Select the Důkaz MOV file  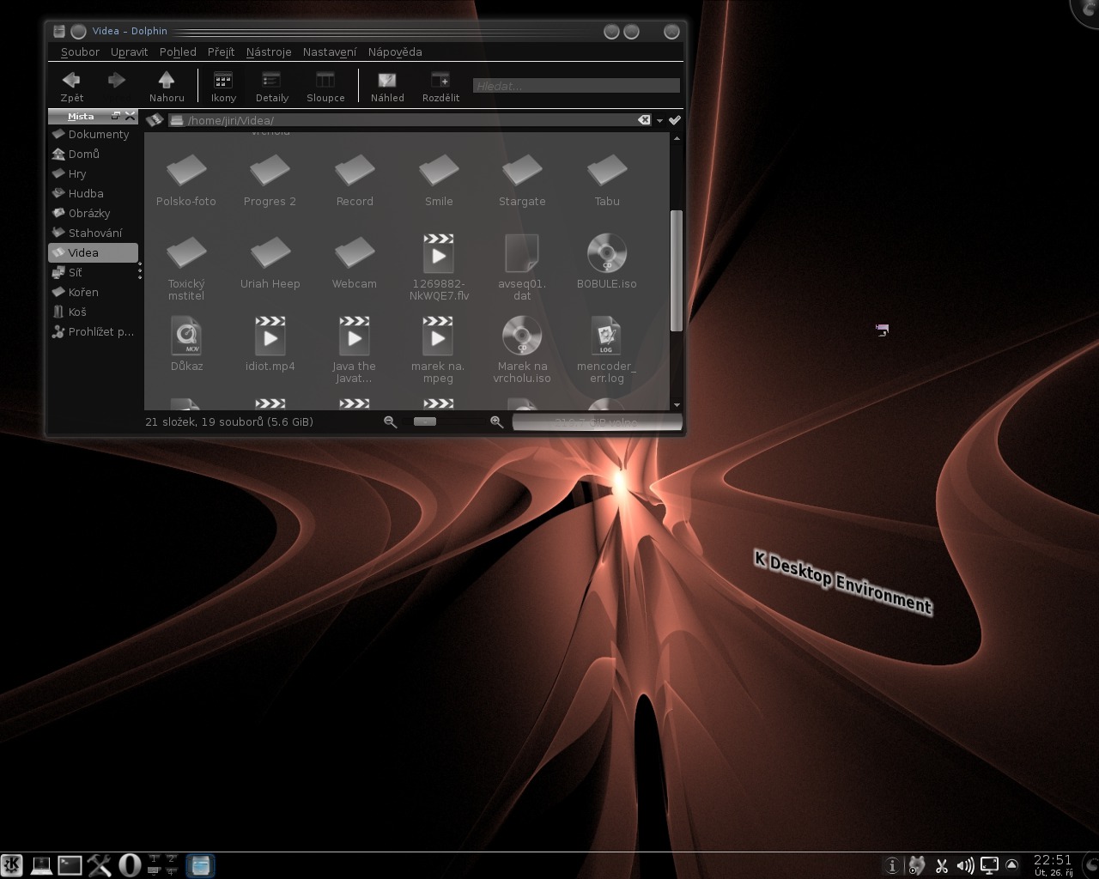[x=186, y=345]
